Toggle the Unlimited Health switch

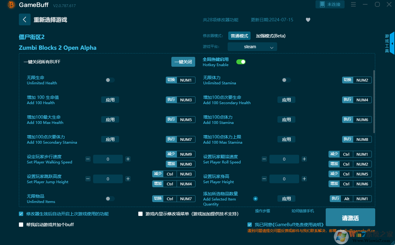point(110,80)
